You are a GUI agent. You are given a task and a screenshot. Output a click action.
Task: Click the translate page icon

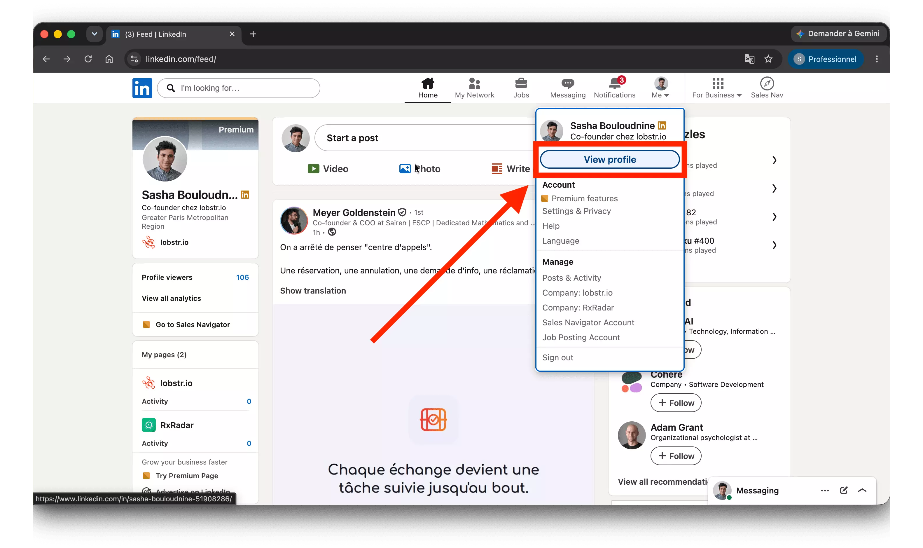(749, 59)
